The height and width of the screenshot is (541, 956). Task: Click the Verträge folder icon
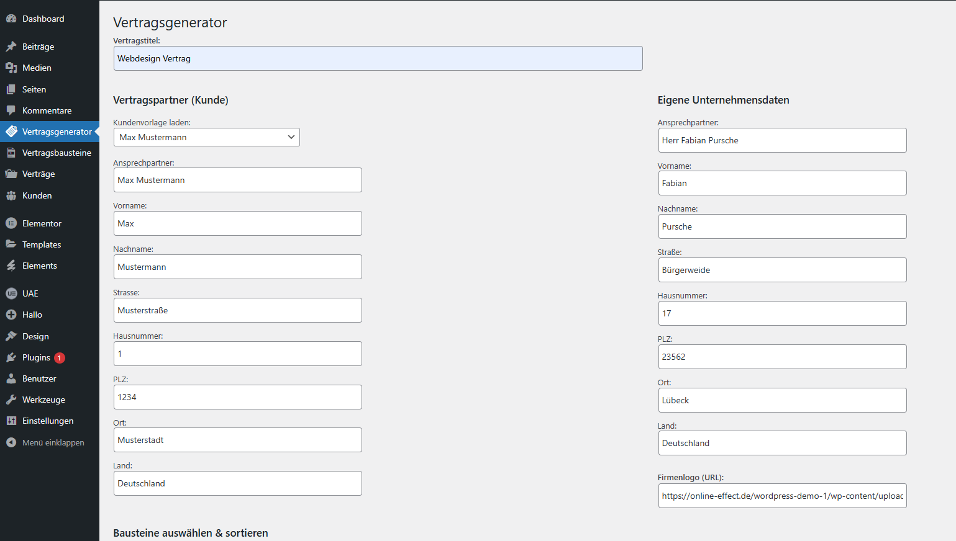(x=11, y=174)
